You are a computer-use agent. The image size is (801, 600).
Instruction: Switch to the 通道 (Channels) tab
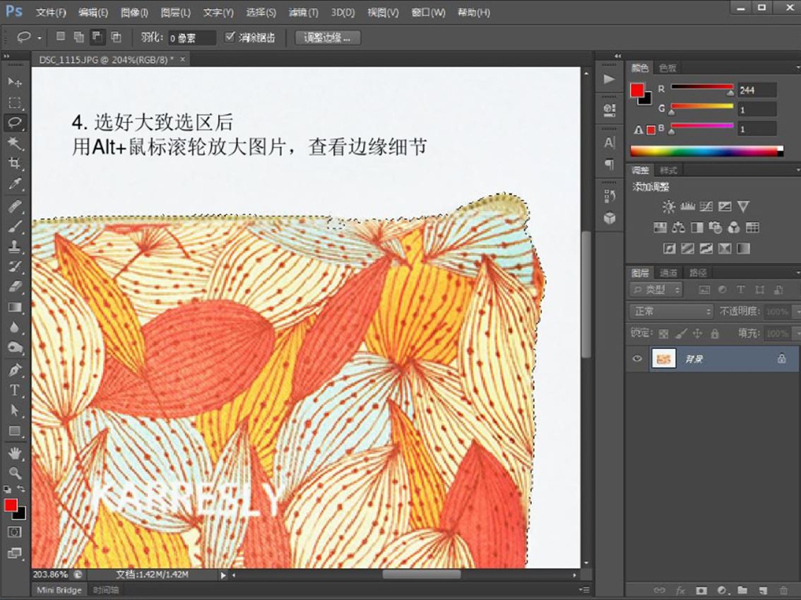coord(668,273)
